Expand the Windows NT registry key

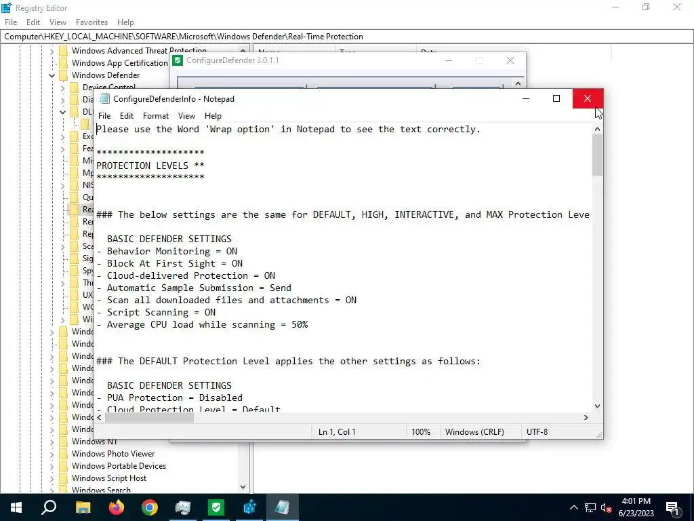tap(52, 442)
